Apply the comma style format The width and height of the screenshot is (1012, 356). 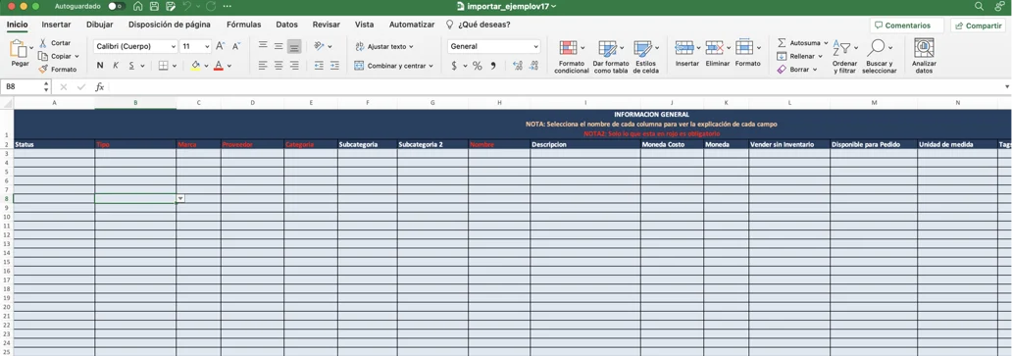pyautogui.click(x=493, y=66)
